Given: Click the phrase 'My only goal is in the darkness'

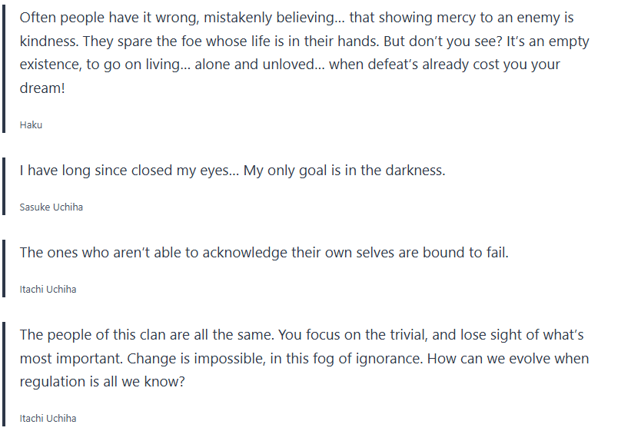Looking at the screenshot, I should coord(344,171).
